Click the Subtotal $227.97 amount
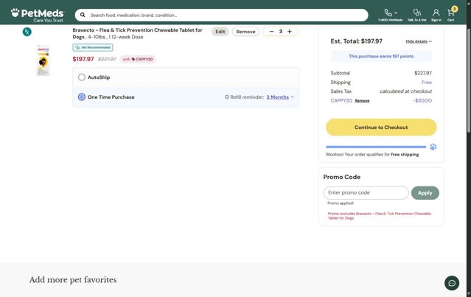Screen dimensions: 471x297 pos(423,73)
